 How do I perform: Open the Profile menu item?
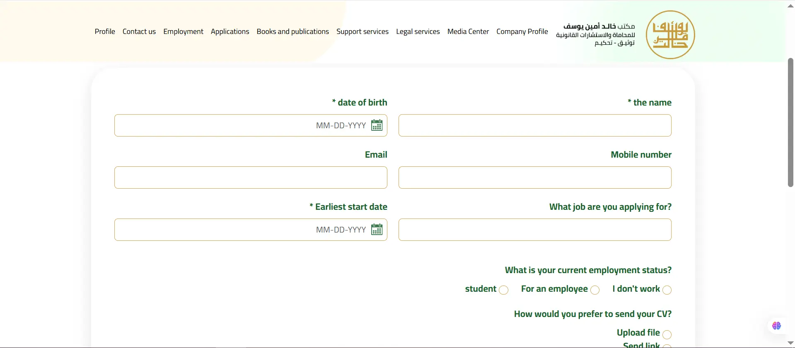105,31
